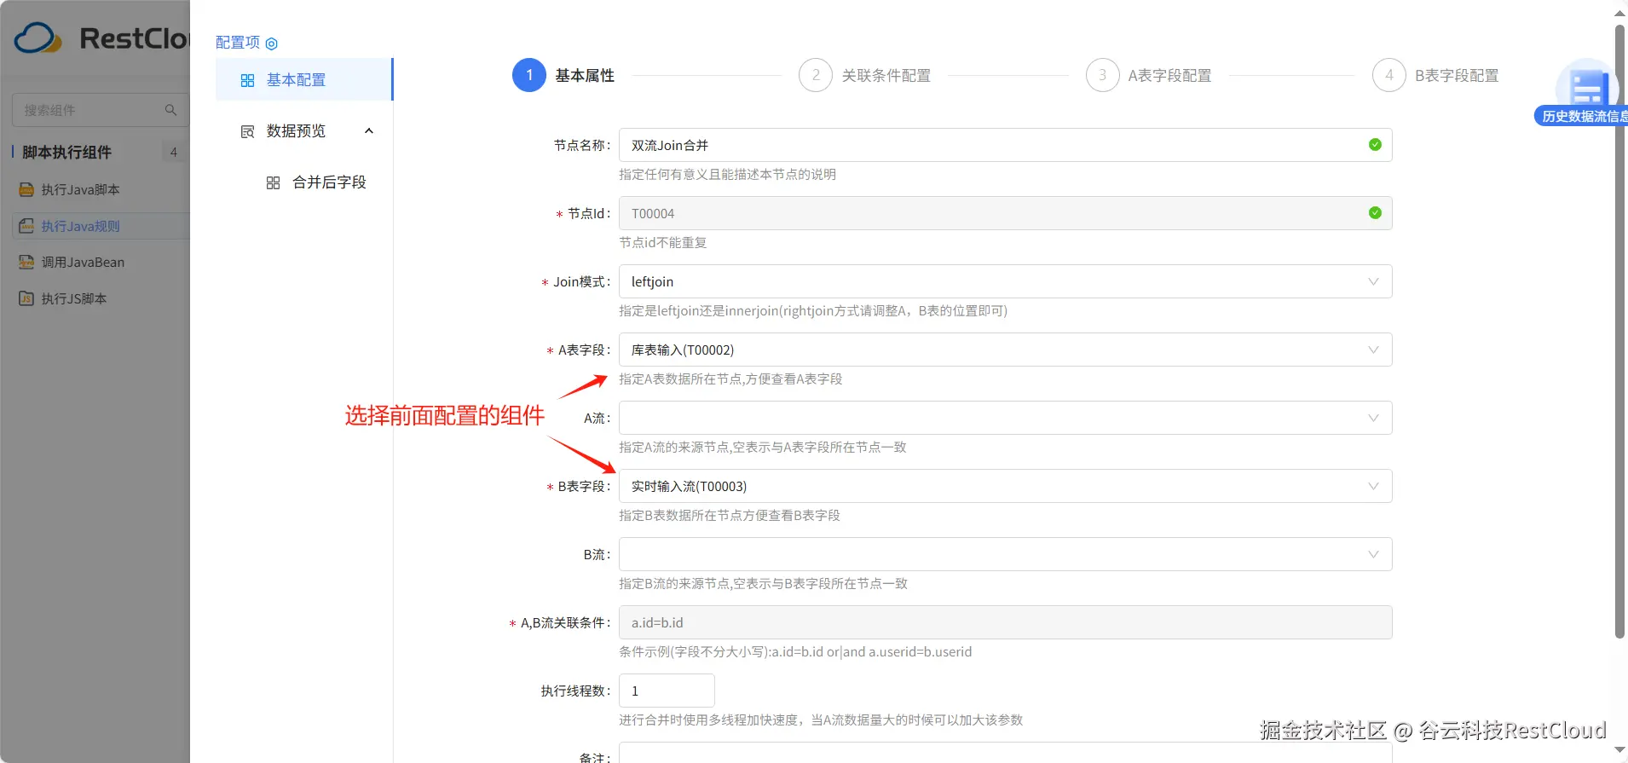Go to step 4 B表字段配置
This screenshot has height=763, width=1628.
[x=1435, y=75]
